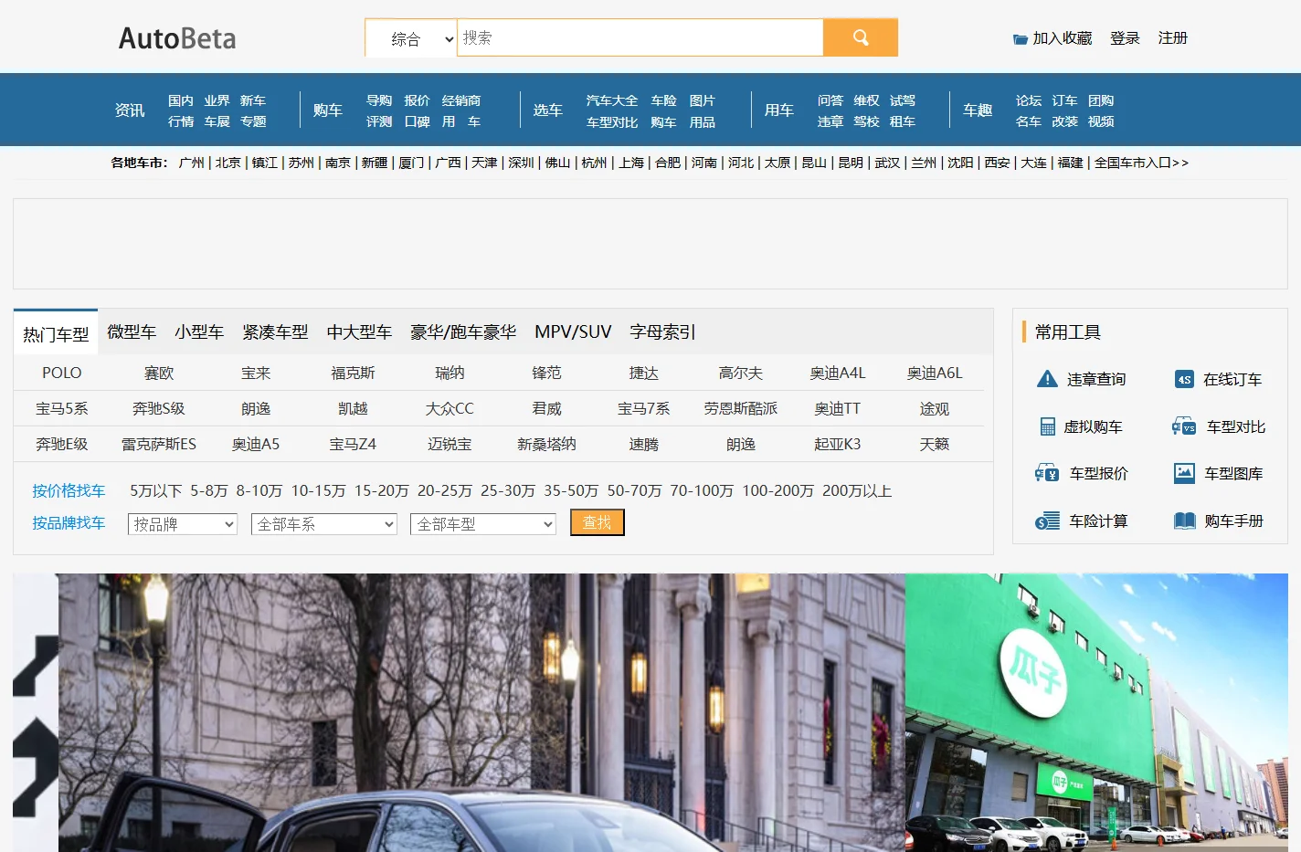The image size is (1301, 852).
Task: Switch to the 小型车 tab
Action: coord(199,331)
